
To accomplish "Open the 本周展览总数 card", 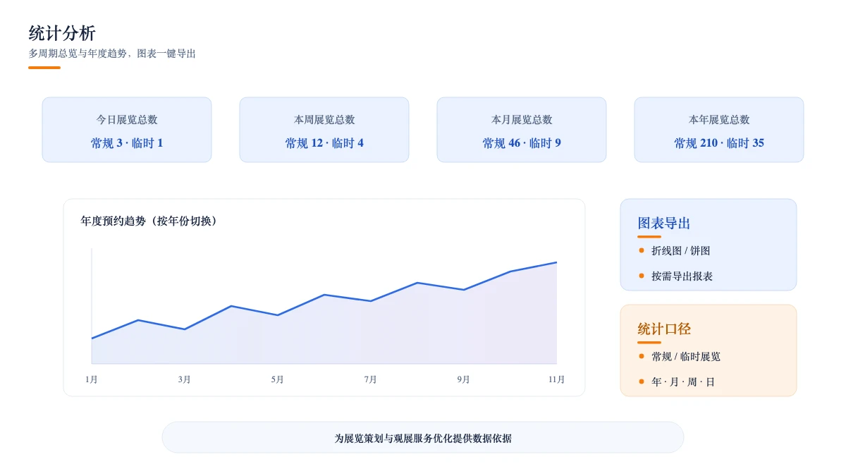I will 324,130.
